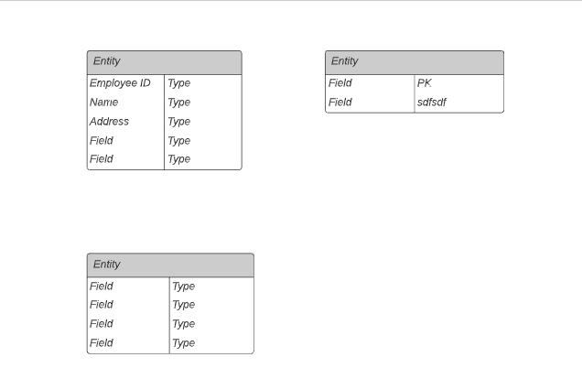Select the Field cell beside sdfsdf

click(370, 103)
